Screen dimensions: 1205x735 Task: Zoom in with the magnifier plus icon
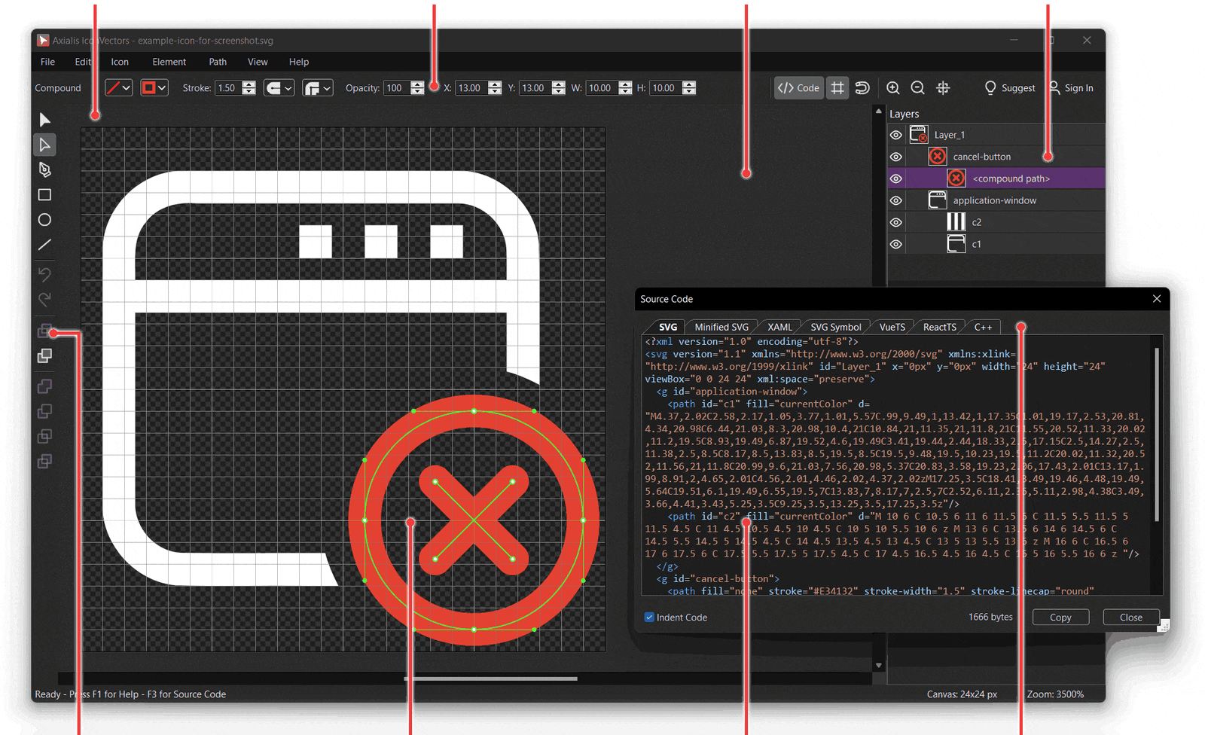pyautogui.click(x=893, y=88)
